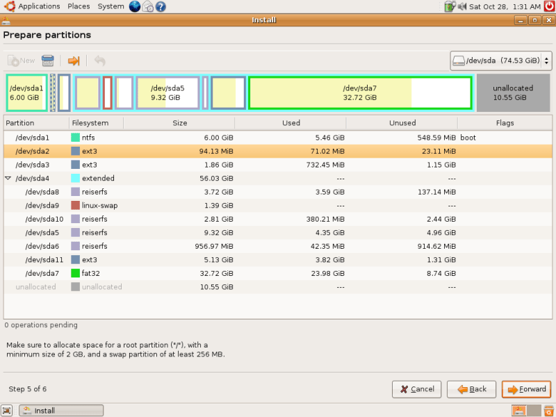Click the gray swatch in unallocated row
Image resolution: width=556 pixels, height=417 pixels.
[x=75, y=286]
